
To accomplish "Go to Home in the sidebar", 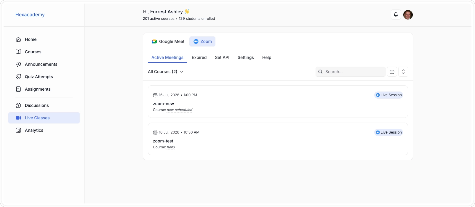I will click(x=44, y=39).
